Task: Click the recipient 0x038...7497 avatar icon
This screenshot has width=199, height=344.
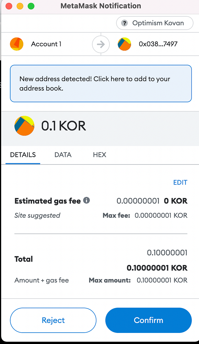Action: (125, 44)
